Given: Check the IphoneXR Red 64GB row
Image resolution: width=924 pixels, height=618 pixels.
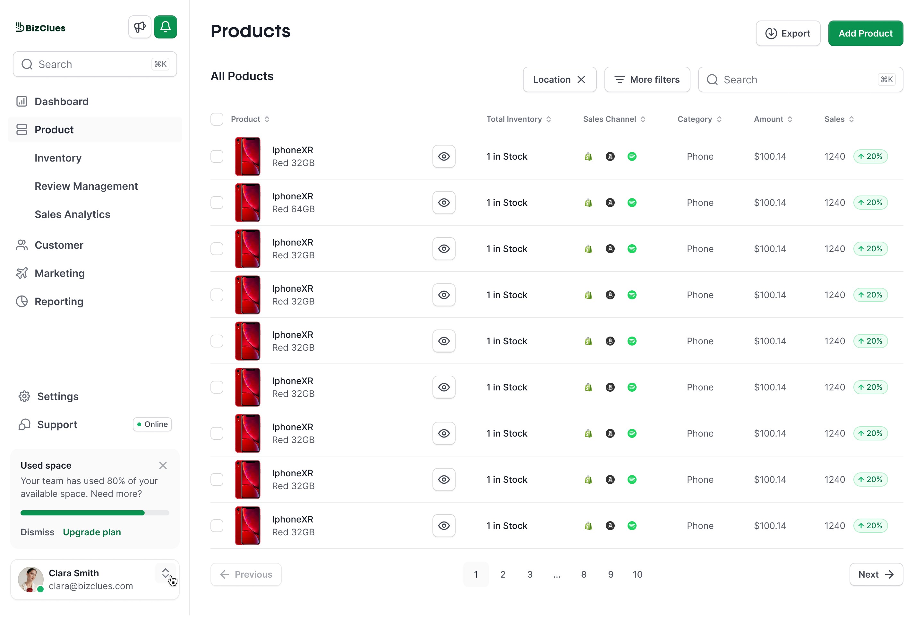Looking at the screenshot, I should [x=217, y=203].
